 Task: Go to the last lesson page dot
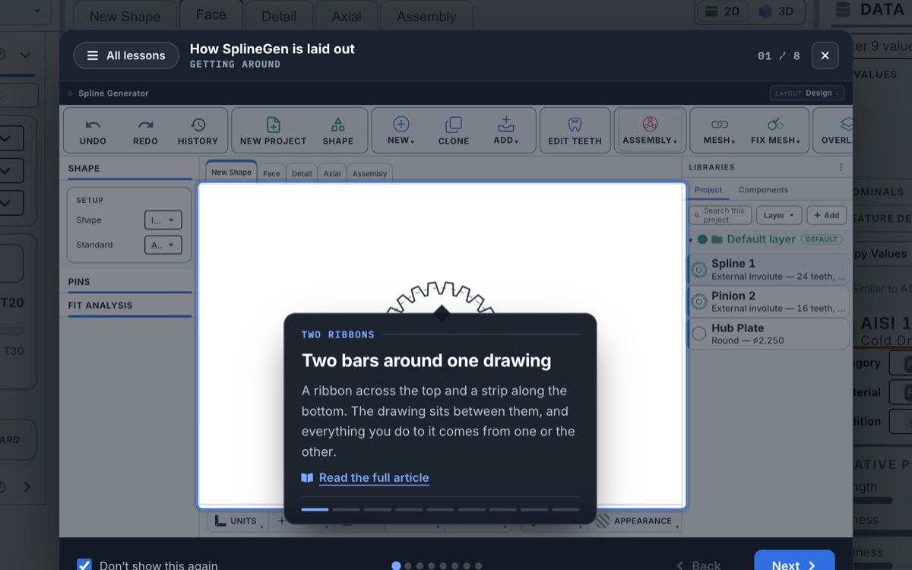click(478, 566)
